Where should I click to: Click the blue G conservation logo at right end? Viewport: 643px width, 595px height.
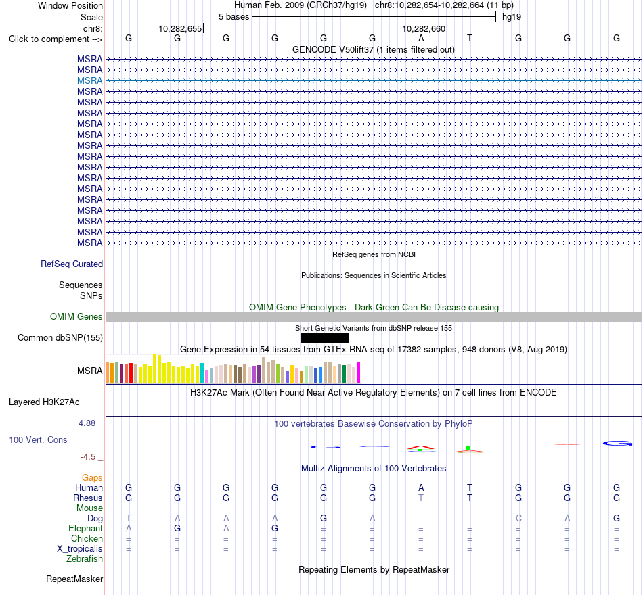pyautogui.click(x=617, y=443)
